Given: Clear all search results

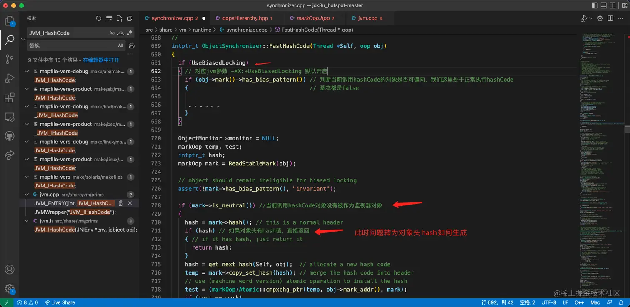Looking at the screenshot, I should coord(109,18).
